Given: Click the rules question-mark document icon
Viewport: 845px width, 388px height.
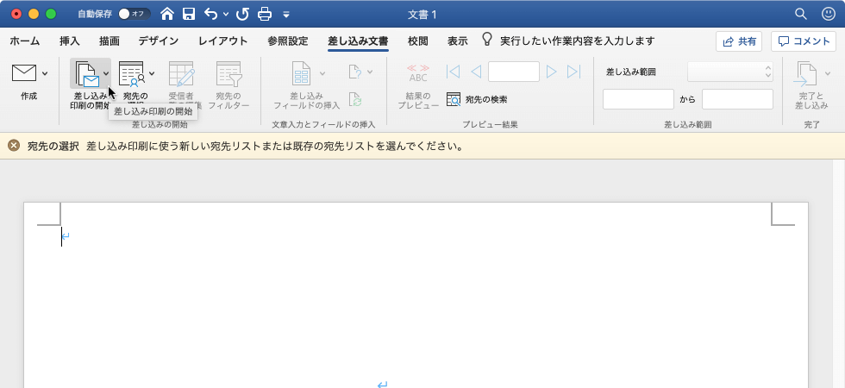Looking at the screenshot, I should click(355, 71).
